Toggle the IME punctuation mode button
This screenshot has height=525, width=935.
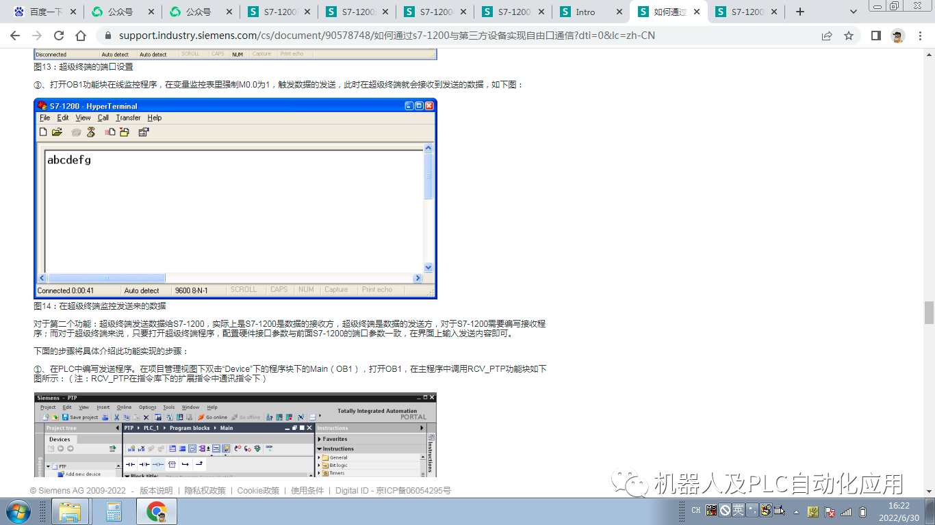click(x=752, y=510)
